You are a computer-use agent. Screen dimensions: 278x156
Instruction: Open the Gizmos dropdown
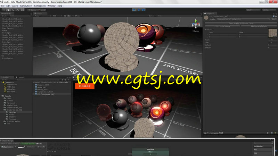pyautogui.click(x=152, y=16)
